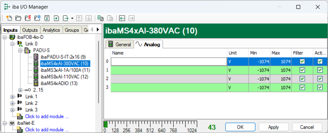Save the configuration with the floppy disk icon
Screen dimensions: 328x133
[47, 18]
